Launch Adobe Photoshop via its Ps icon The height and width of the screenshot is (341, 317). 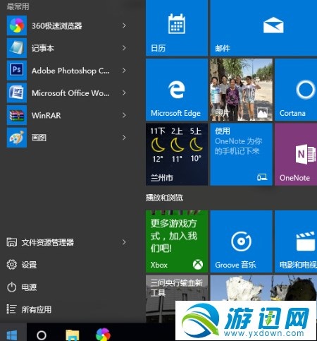pos(17,71)
